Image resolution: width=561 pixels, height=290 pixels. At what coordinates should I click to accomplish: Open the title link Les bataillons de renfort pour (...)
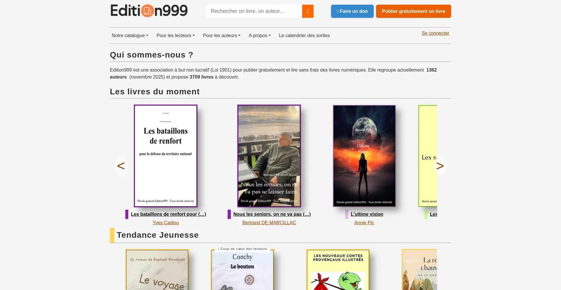tap(169, 214)
